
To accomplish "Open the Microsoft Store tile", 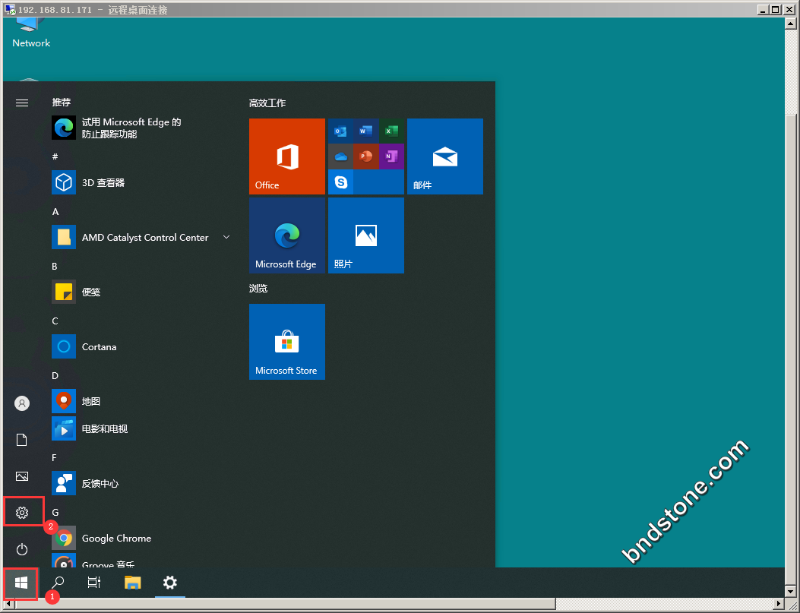I will pyautogui.click(x=286, y=342).
